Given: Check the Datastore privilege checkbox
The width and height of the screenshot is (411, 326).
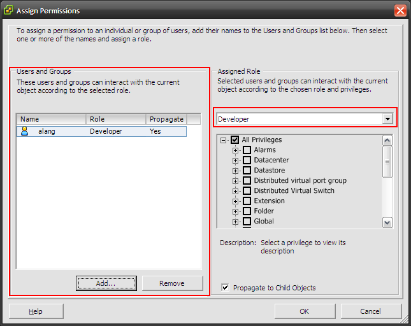Looking at the screenshot, I should 247,170.
